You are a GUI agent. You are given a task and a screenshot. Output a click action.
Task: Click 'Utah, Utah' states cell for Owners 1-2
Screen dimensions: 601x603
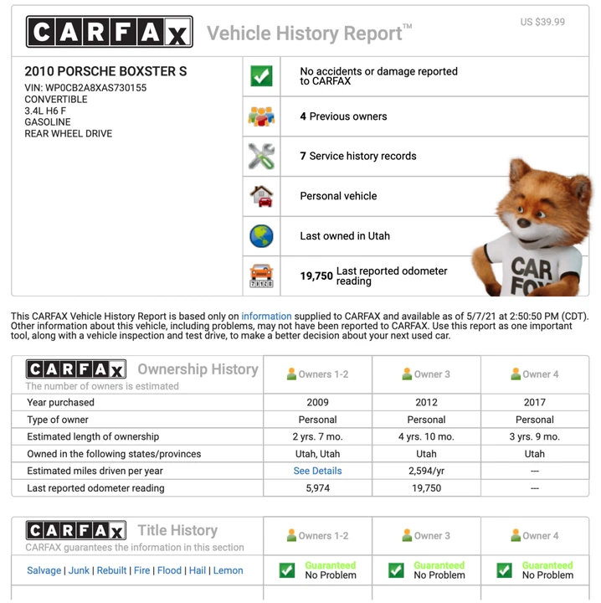(x=317, y=454)
